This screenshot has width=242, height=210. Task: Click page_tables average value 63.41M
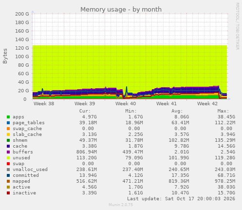point(180,123)
